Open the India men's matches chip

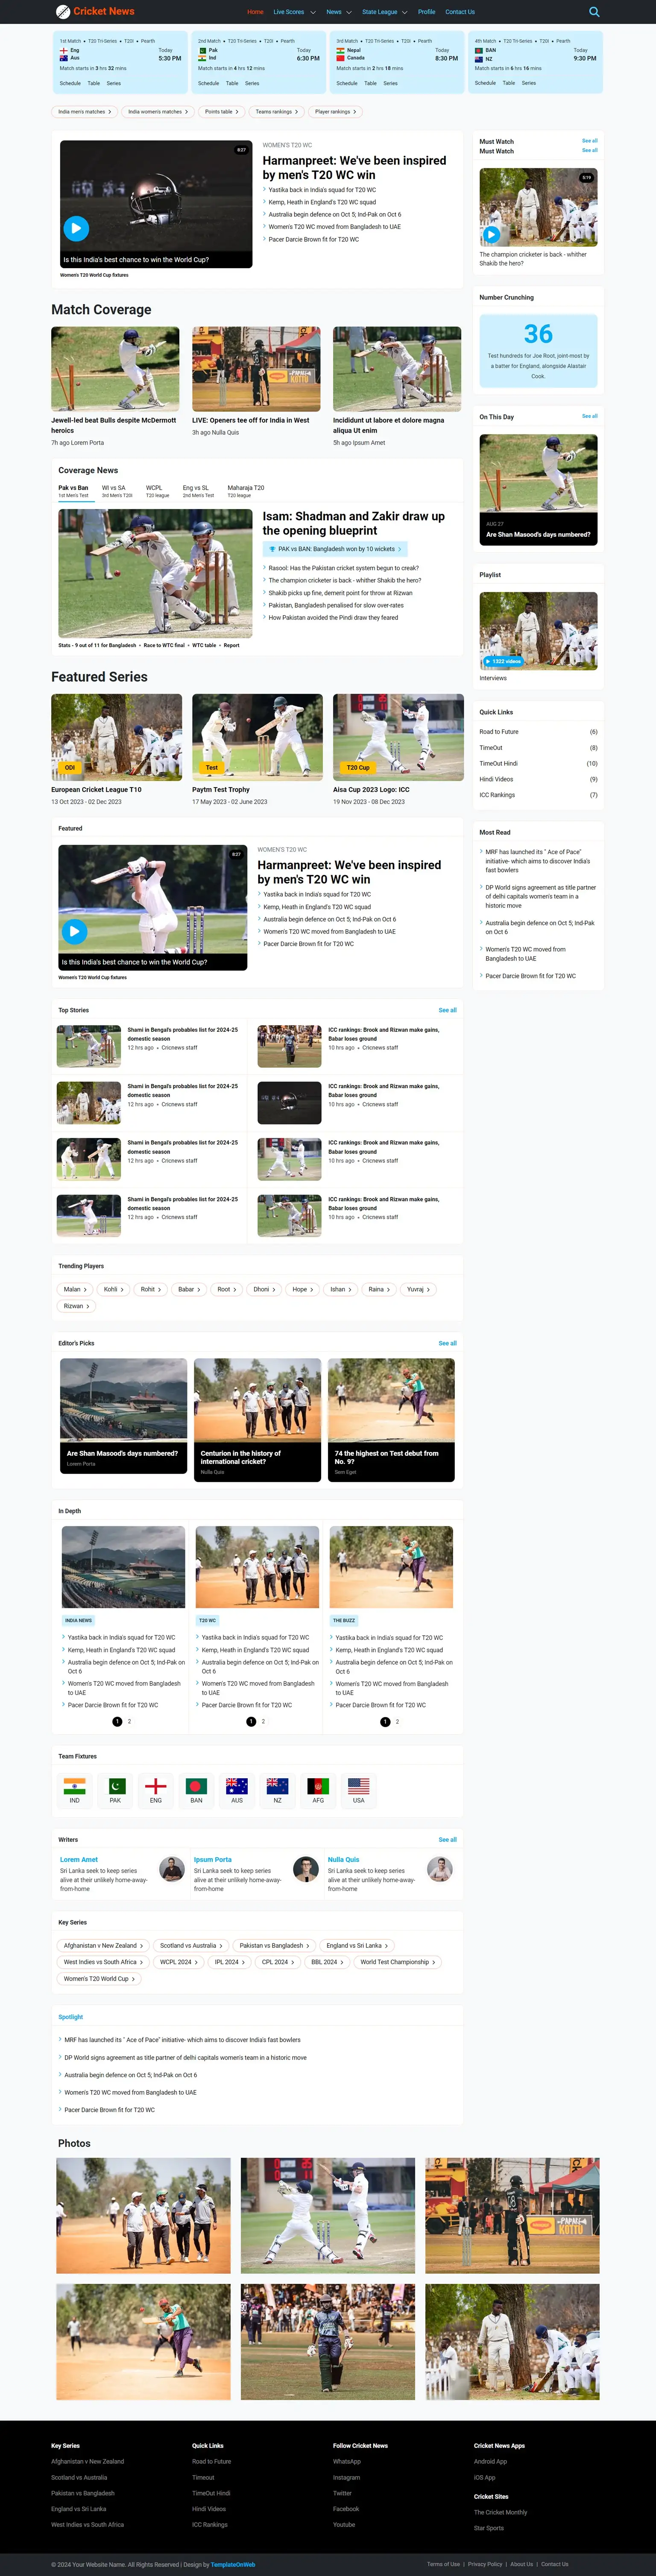(x=84, y=112)
